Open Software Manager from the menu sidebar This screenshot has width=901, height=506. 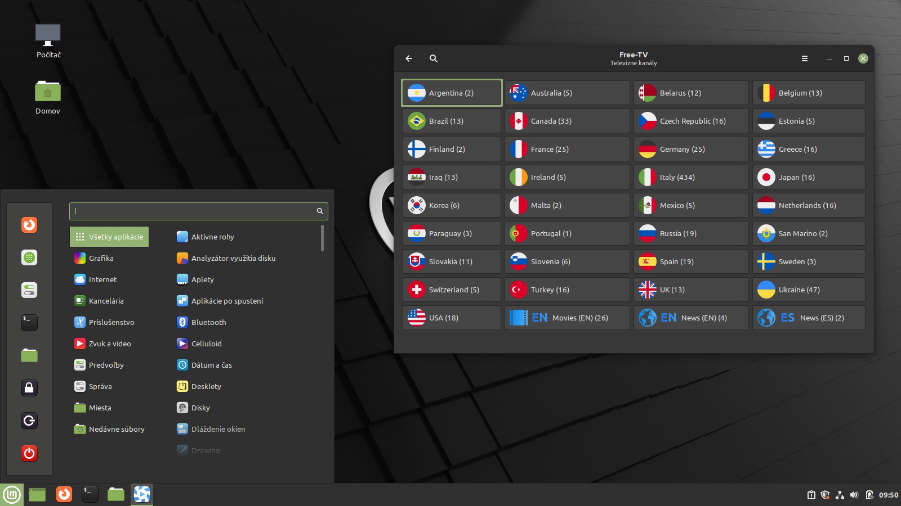(x=29, y=257)
